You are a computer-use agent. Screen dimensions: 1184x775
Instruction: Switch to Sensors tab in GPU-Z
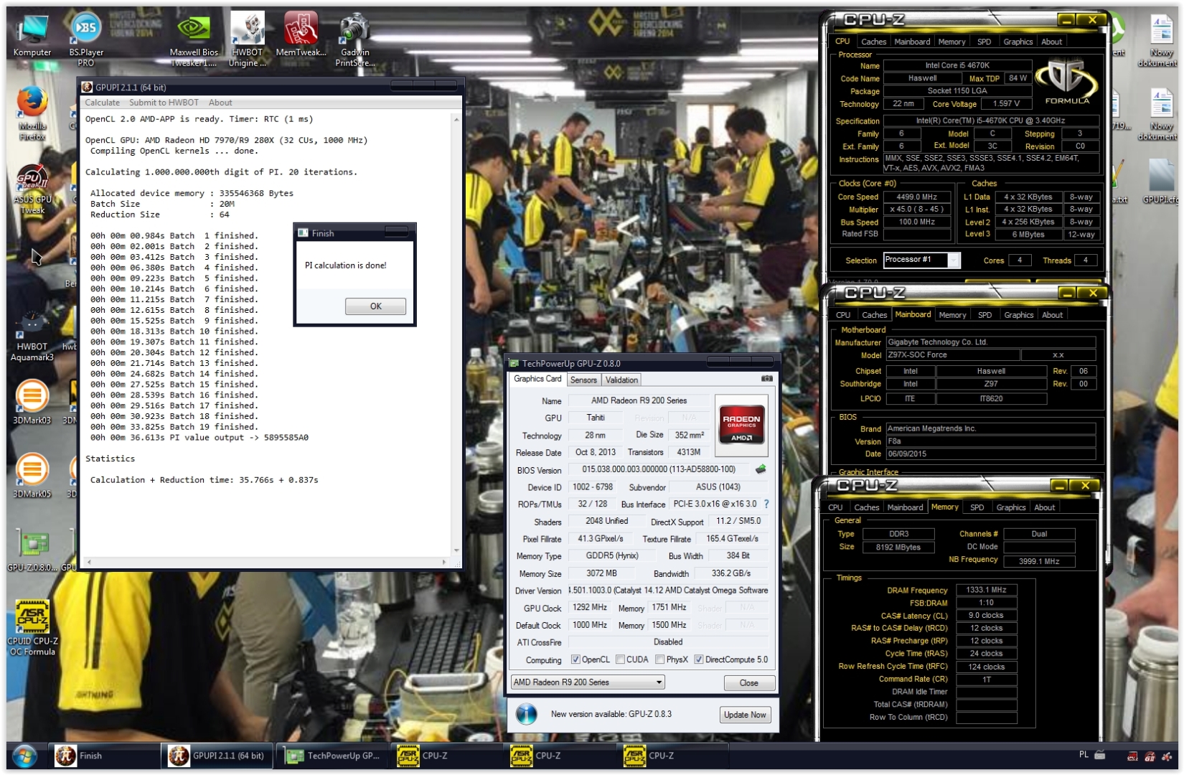click(583, 380)
